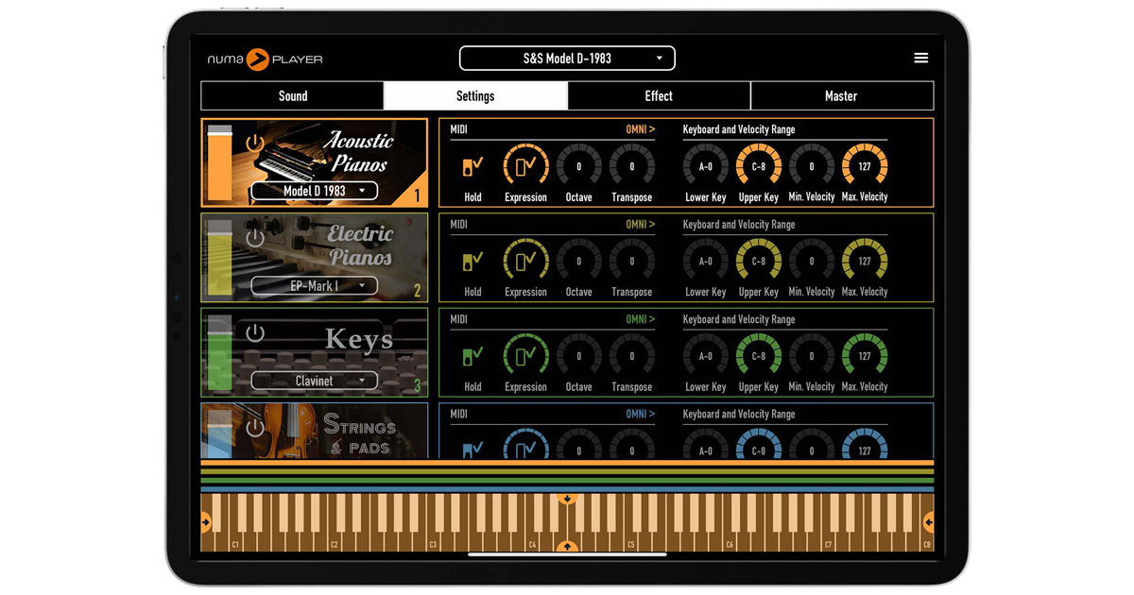Toggle Hold pedal in Electric Pianos row
1134x595 pixels.
click(472, 262)
